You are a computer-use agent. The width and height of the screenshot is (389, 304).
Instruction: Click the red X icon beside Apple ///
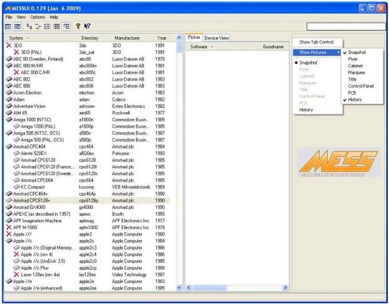9,234
